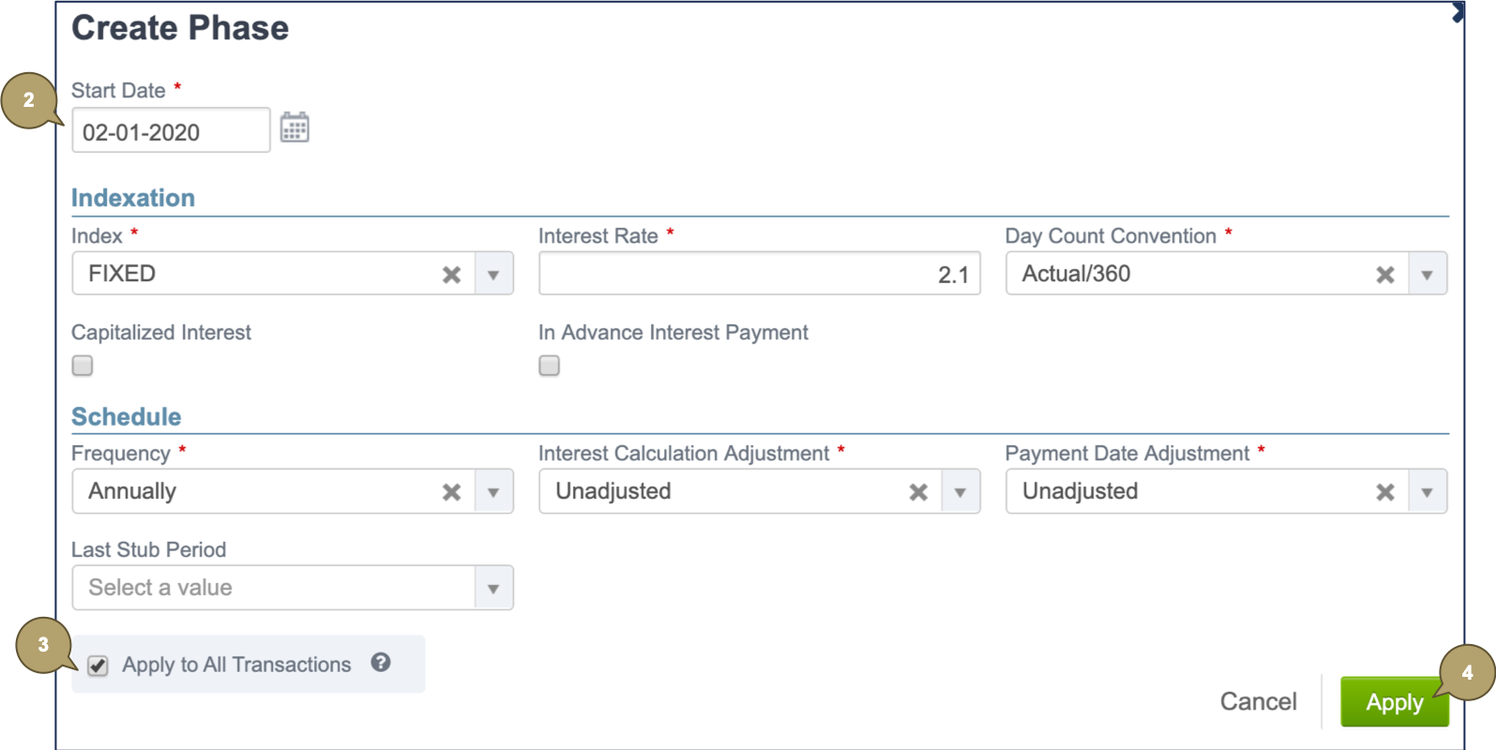Image resolution: width=1496 pixels, height=750 pixels.
Task: Open the Last Stub Period dropdown
Action: point(493,589)
